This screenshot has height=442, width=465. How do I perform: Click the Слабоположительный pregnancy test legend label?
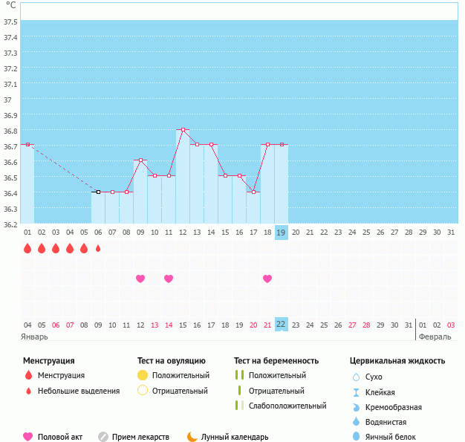287,406
